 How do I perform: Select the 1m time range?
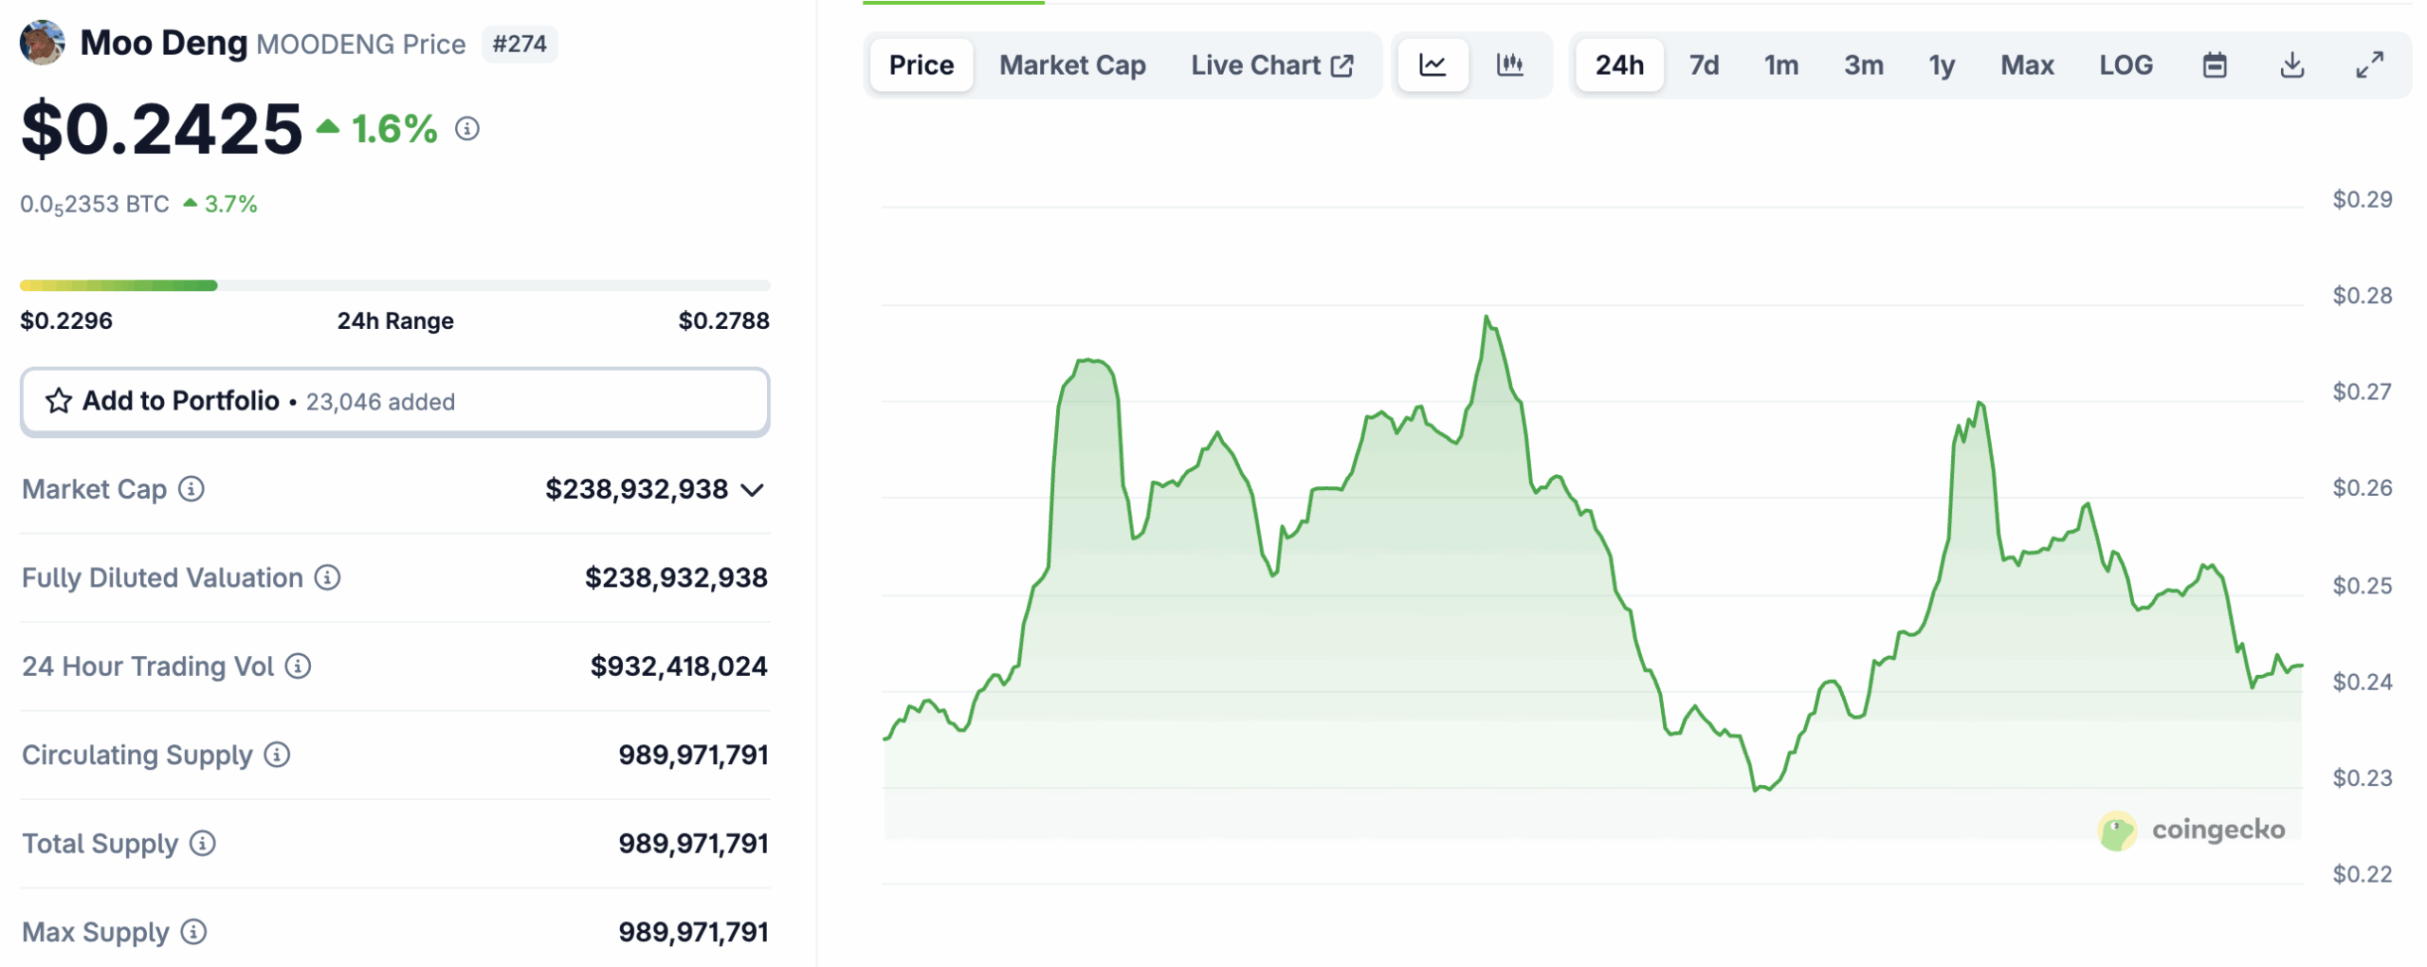1780,65
